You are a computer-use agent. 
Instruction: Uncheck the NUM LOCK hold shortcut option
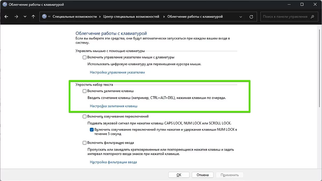[92, 130]
